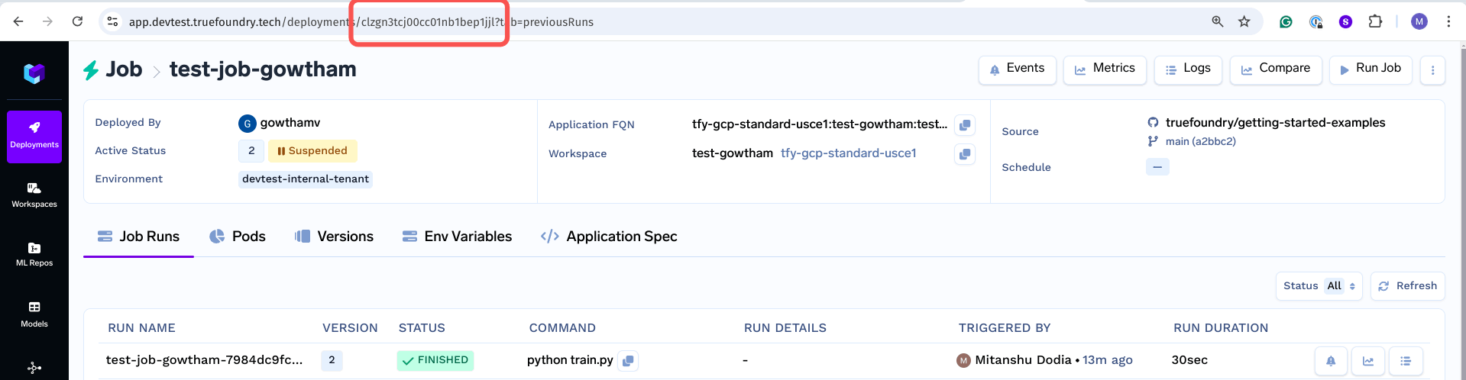
Task: Click the Schedule dash value
Action: coord(1157,167)
